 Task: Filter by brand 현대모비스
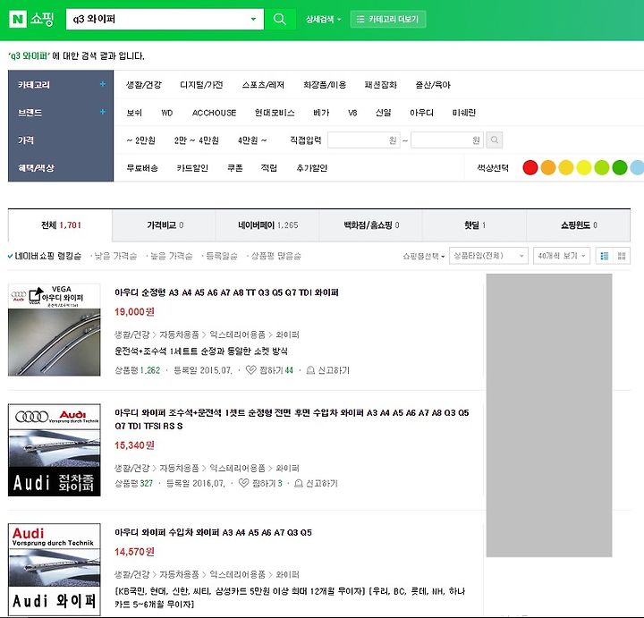(275, 113)
